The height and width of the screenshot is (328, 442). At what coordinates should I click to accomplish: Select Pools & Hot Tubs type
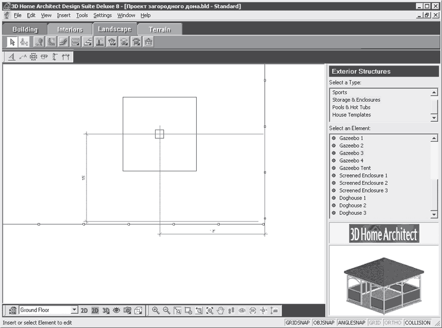click(351, 107)
